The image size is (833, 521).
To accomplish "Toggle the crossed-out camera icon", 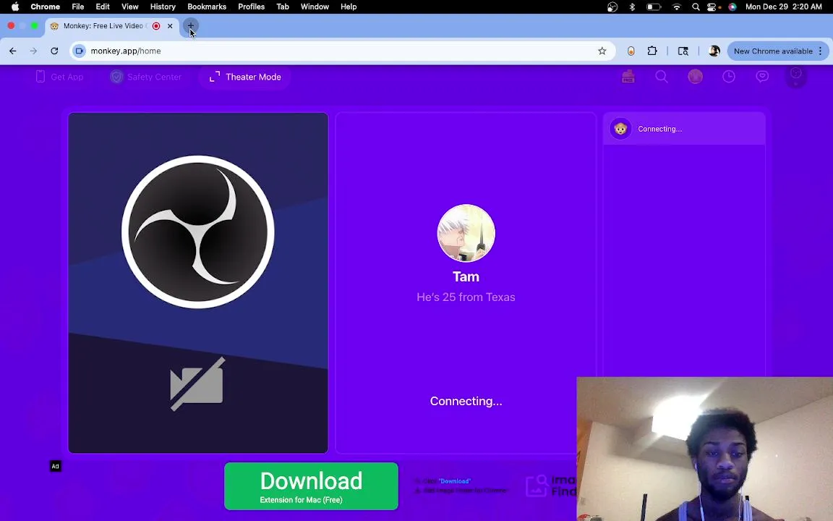I will click(197, 384).
